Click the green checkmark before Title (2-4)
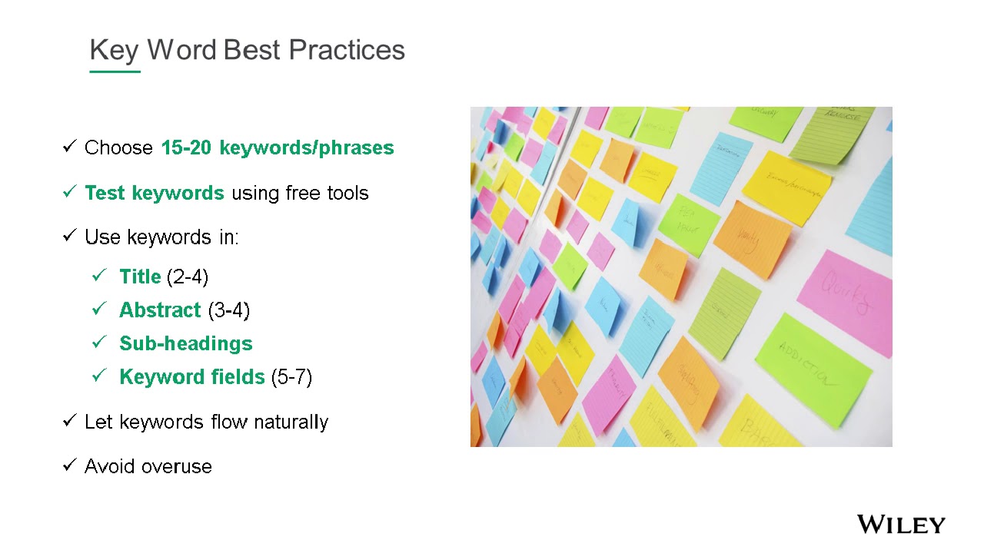The height and width of the screenshot is (553, 984). (x=98, y=275)
